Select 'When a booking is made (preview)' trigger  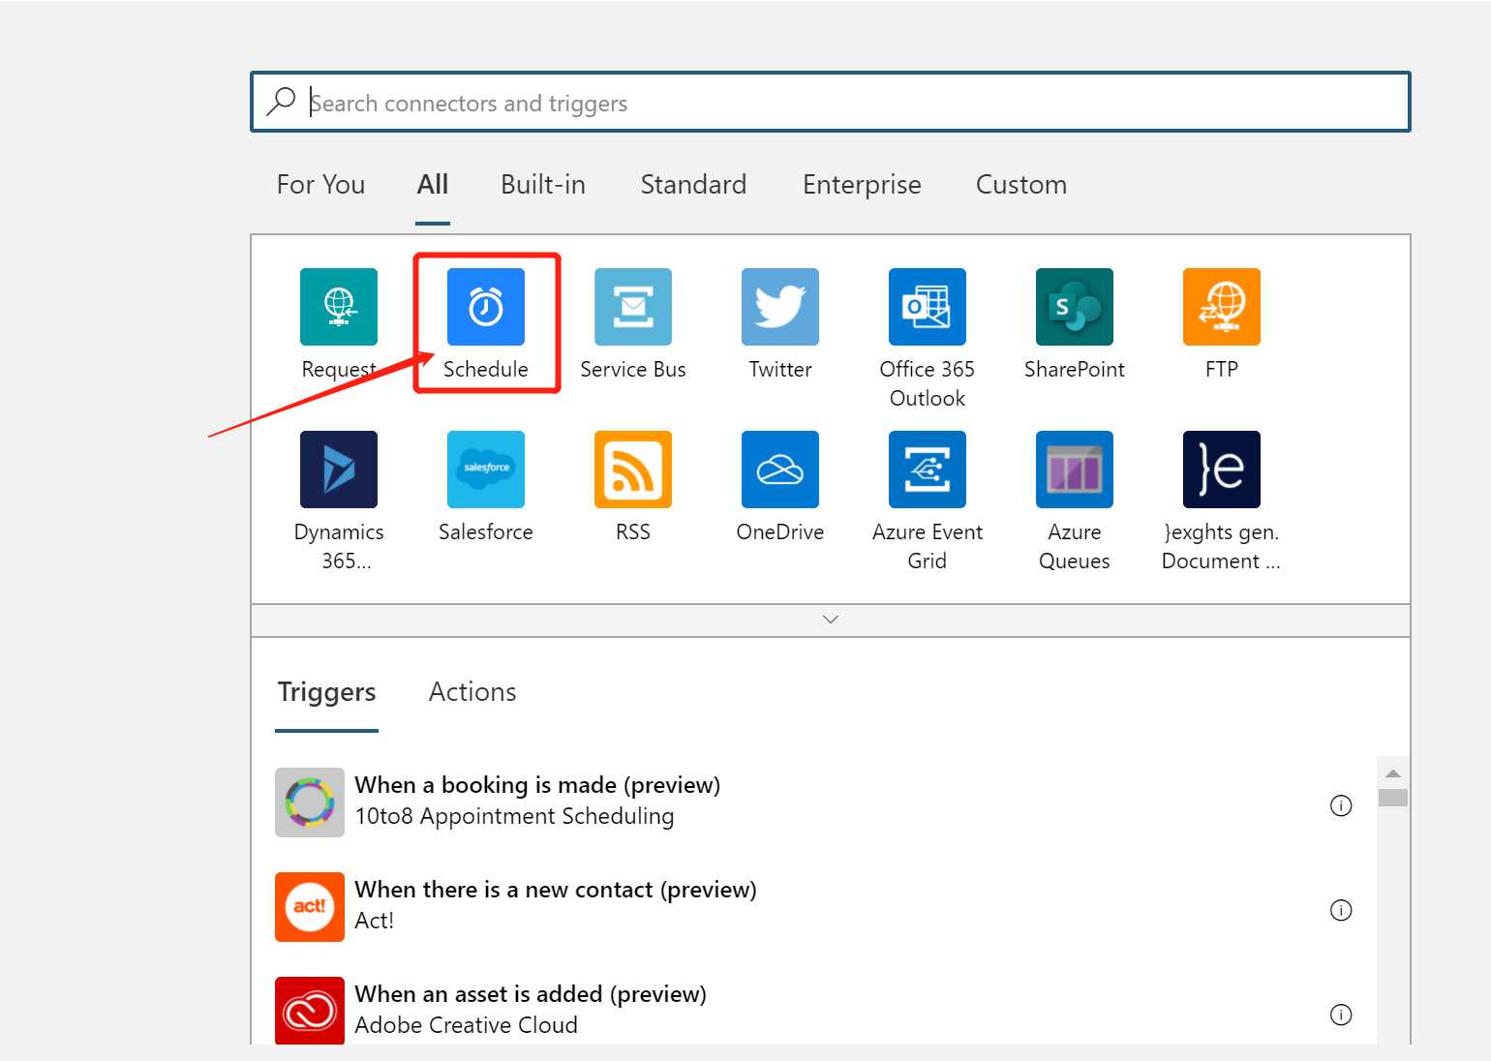(x=813, y=802)
